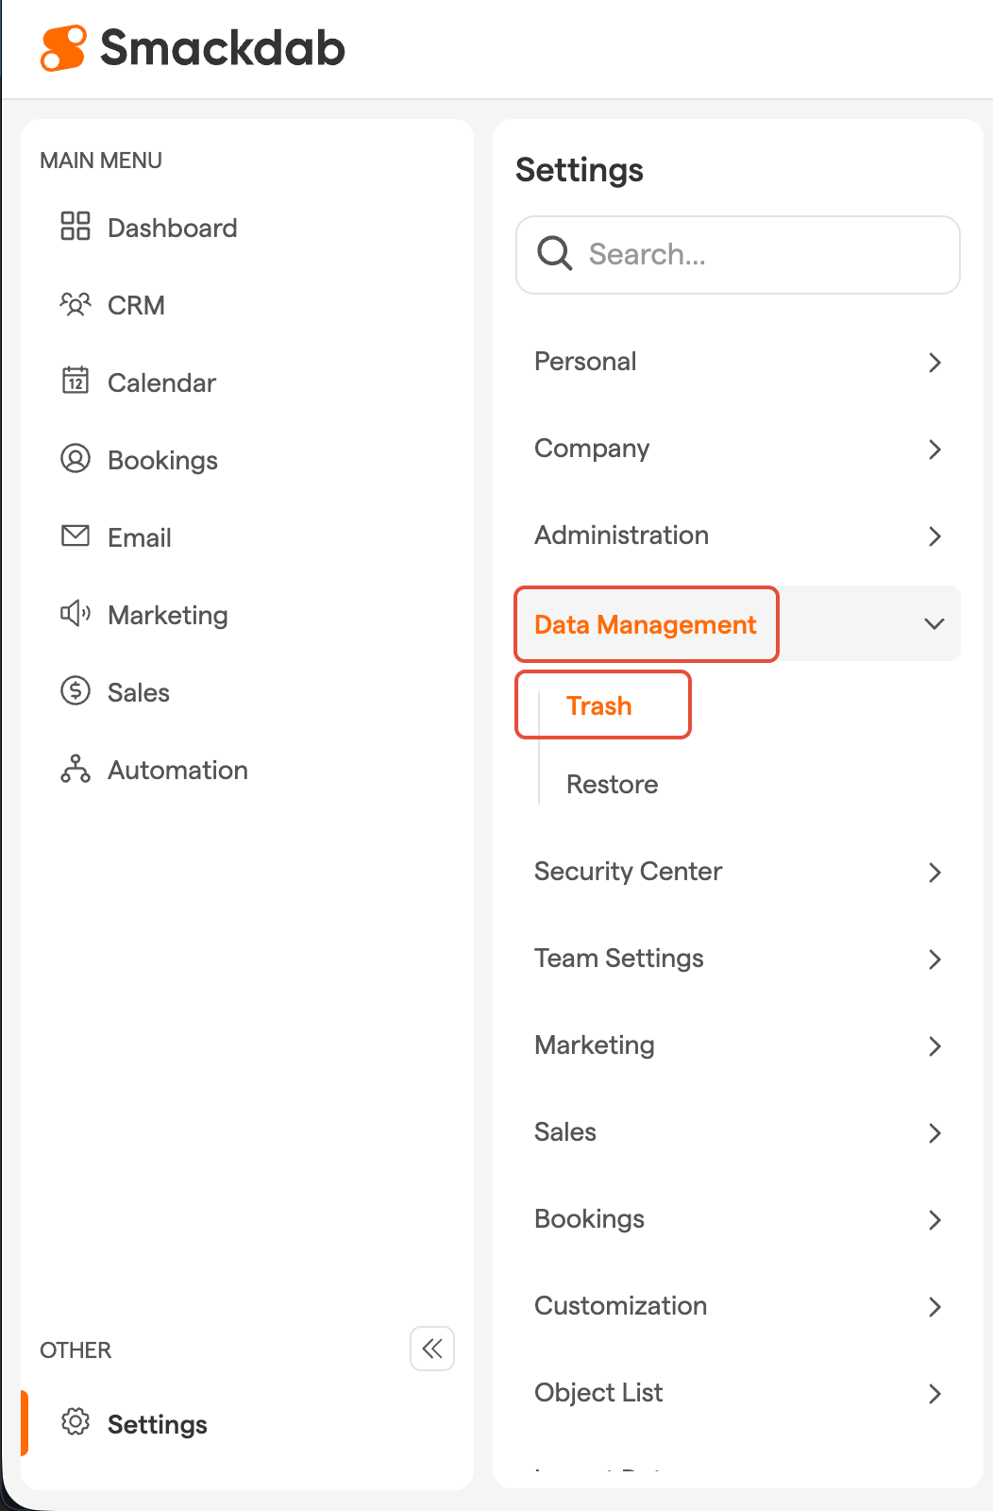
Task: Select Trash under Data Management
Action: tap(599, 705)
